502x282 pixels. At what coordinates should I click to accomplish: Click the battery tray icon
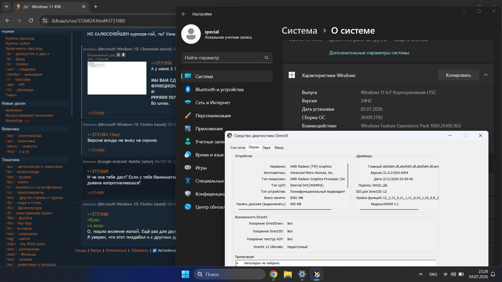(x=461, y=274)
